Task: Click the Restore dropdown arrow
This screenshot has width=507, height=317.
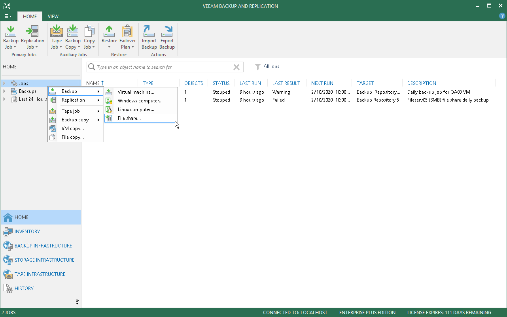Action: 109,47
